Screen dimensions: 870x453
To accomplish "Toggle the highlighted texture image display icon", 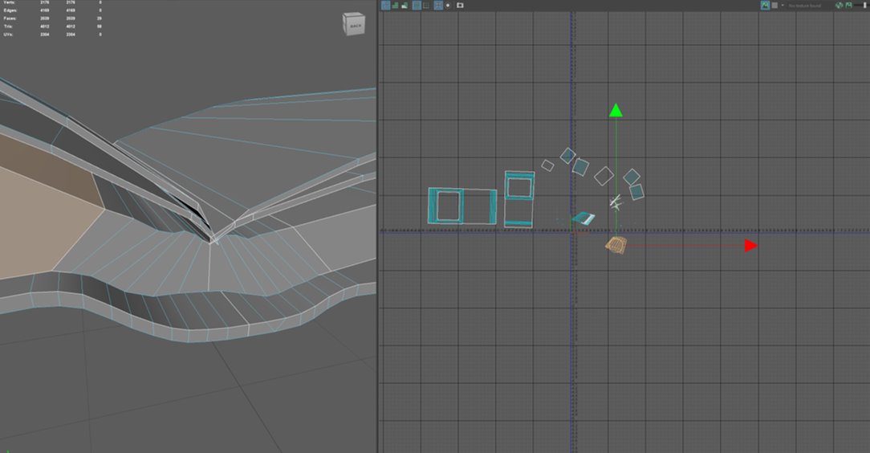I will tap(765, 5).
